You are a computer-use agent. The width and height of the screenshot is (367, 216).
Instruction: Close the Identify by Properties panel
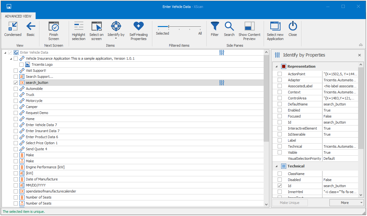click(359, 55)
